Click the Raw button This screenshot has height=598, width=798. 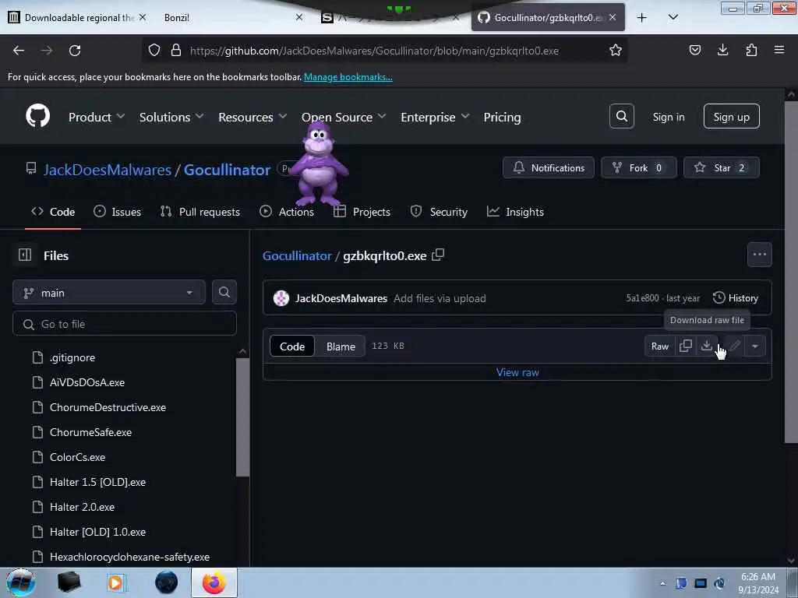pyautogui.click(x=659, y=346)
